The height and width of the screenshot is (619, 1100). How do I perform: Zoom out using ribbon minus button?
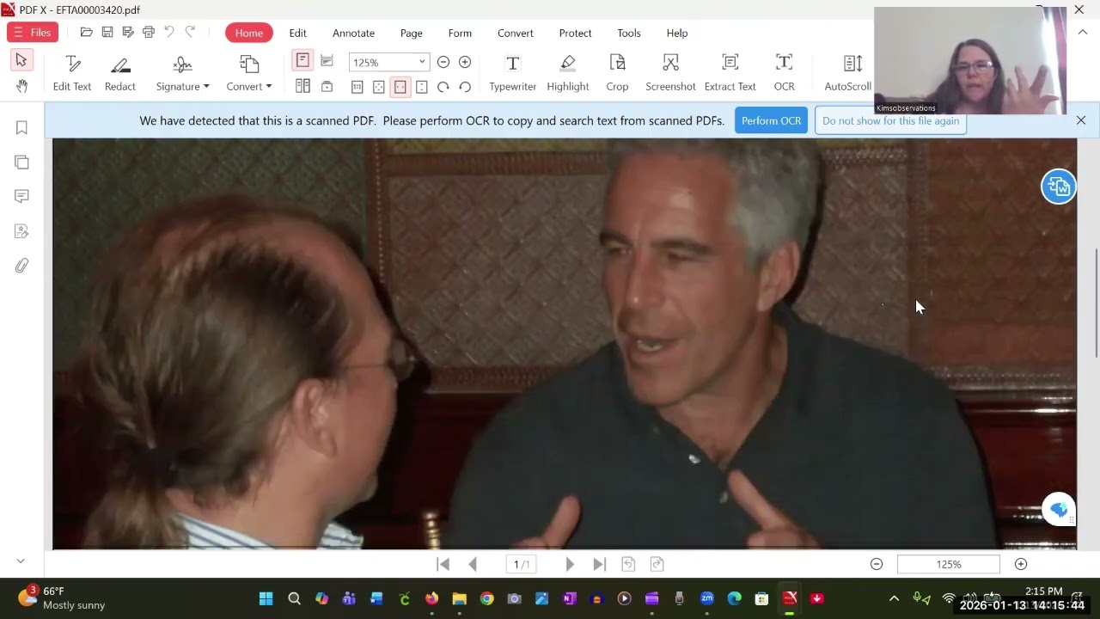[x=443, y=62]
